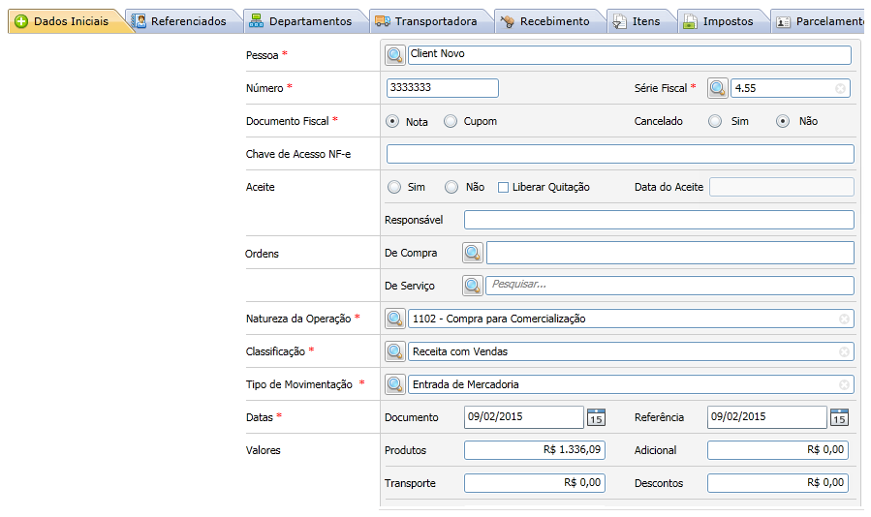Open the Série Fiscal search magnifier icon
Screen dimensions: 871x517
coord(718,88)
